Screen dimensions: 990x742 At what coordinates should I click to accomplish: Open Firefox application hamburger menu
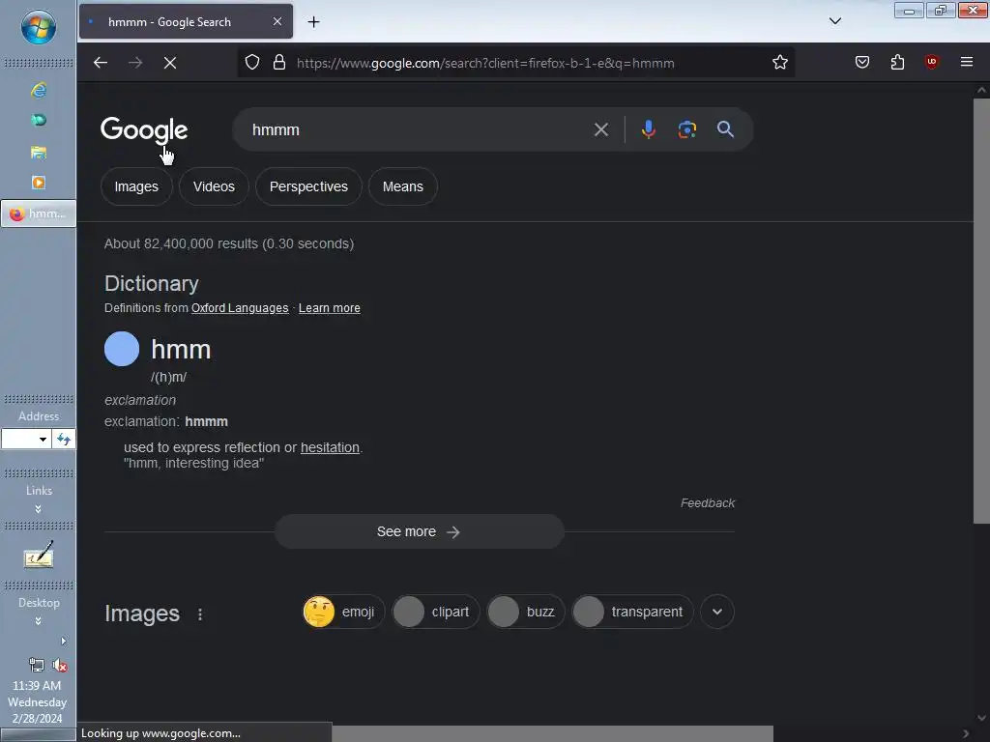click(967, 62)
